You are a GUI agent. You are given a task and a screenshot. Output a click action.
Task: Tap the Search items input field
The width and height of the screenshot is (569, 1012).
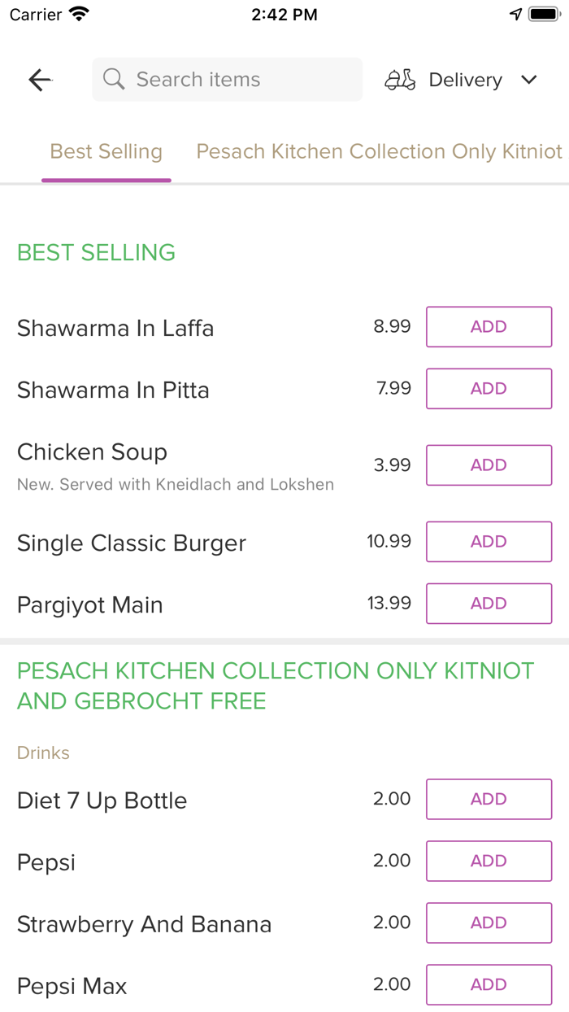(227, 79)
